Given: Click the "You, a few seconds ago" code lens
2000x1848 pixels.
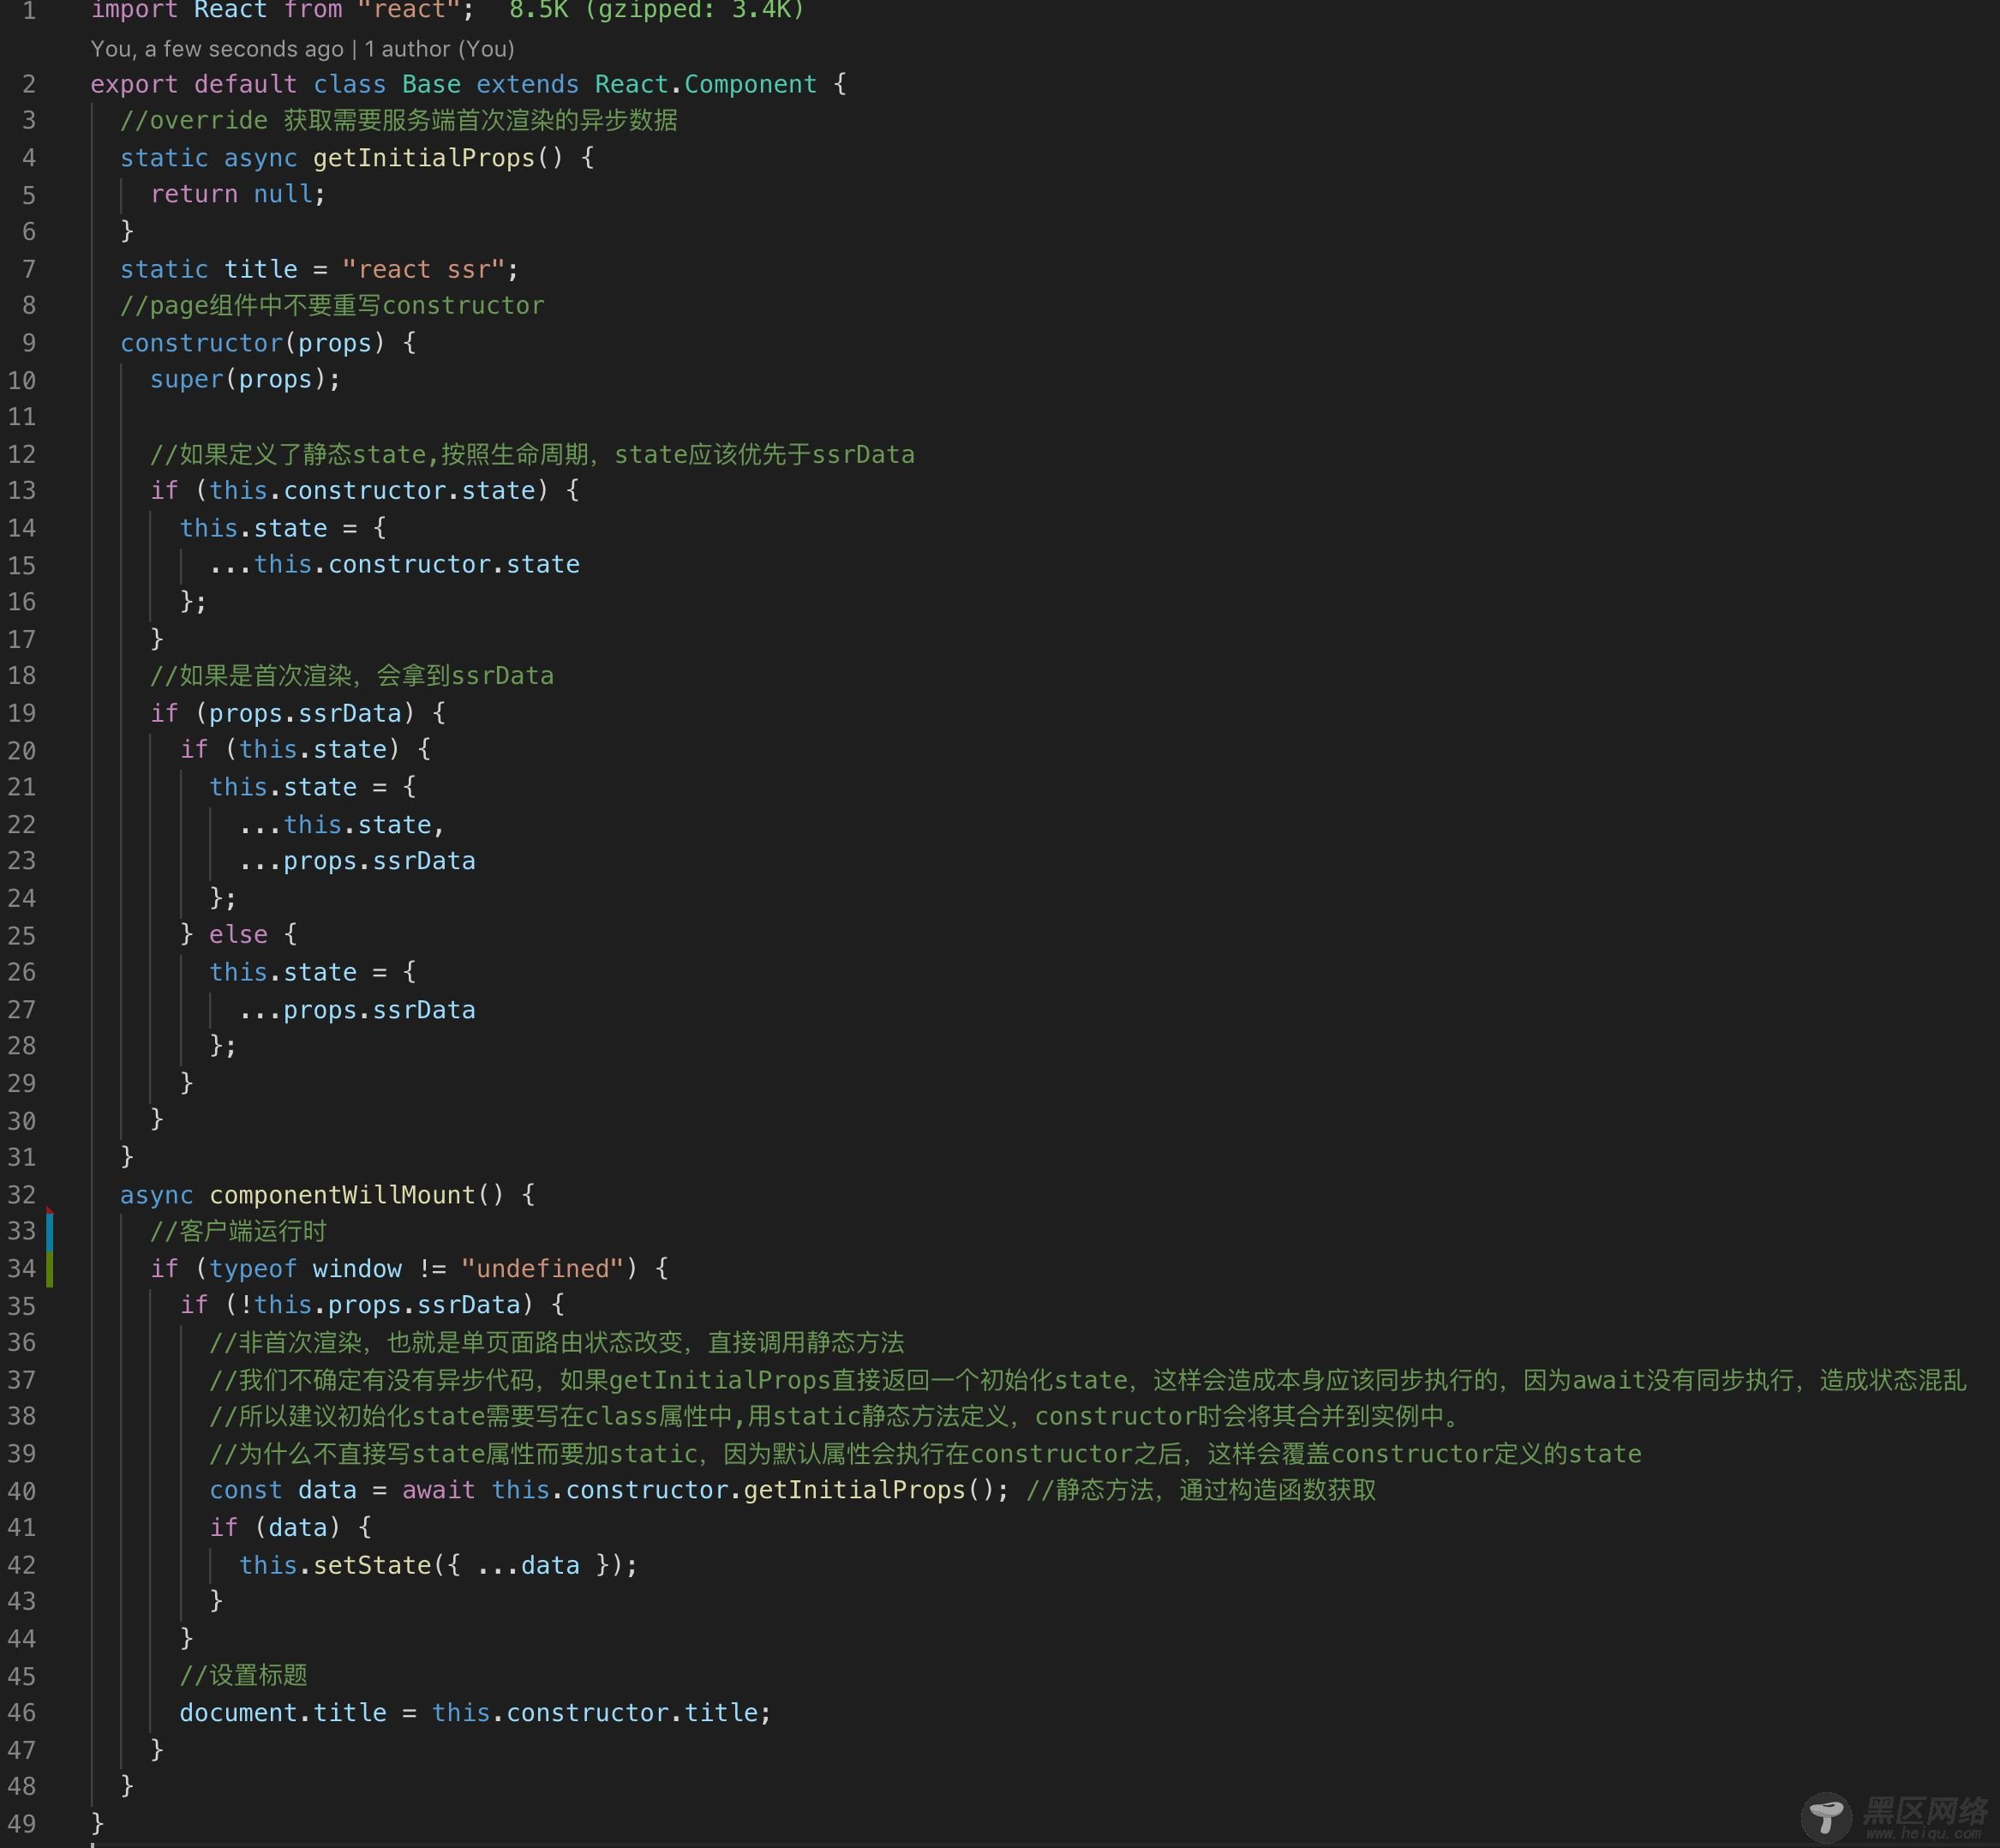Looking at the screenshot, I should click(217, 49).
